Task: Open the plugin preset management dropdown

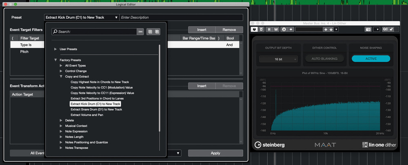Action: (x=336, y=29)
